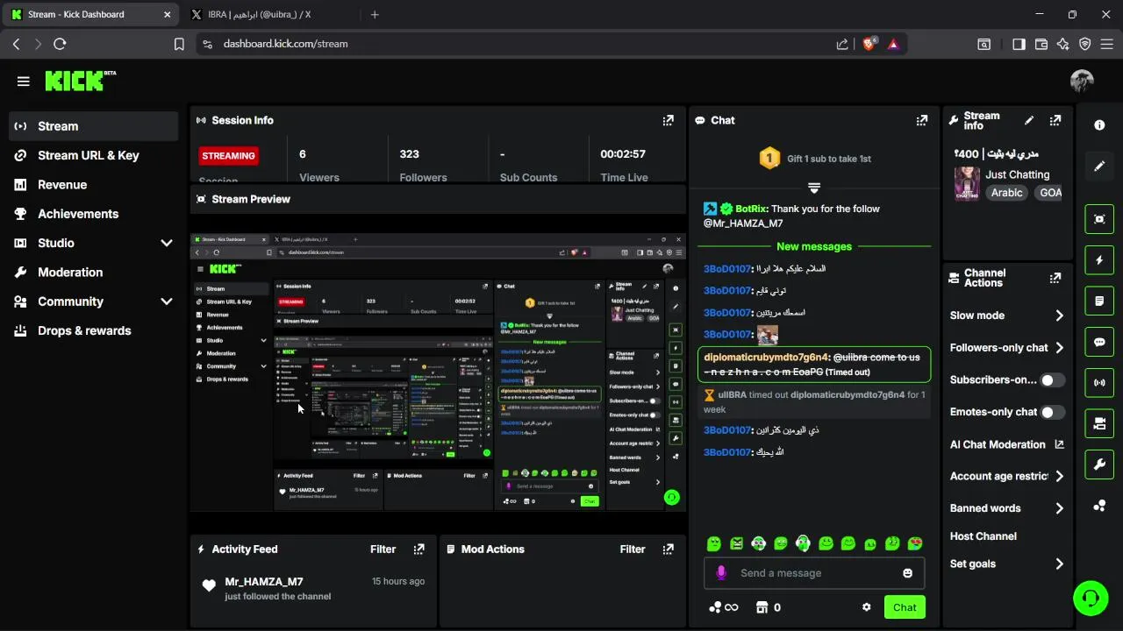Screen dimensions: 1123x631
Task: Click the Arabic language tag
Action: [x=1007, y=193]
